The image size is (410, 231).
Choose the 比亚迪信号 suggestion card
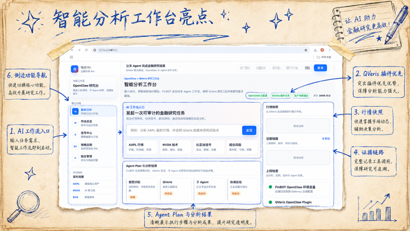pos(209,147)
